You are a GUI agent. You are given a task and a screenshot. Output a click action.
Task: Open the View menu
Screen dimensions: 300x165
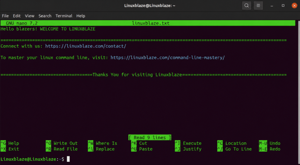coord(30,16)
